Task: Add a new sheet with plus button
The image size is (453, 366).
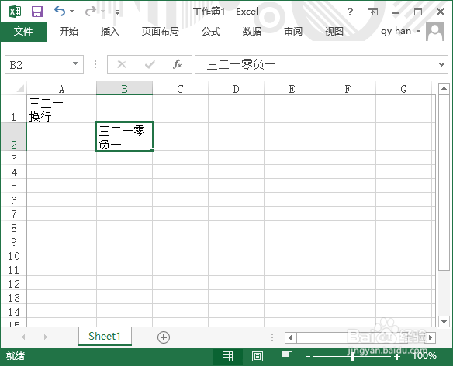Action: pyautogui.click(x=164, y=337)
